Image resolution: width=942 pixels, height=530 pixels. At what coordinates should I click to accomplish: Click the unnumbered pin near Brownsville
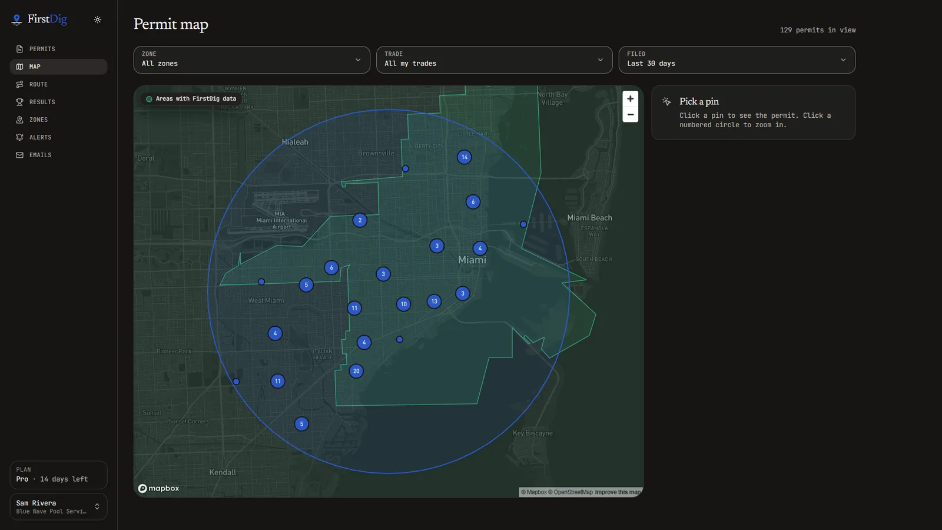coord(405,169)
